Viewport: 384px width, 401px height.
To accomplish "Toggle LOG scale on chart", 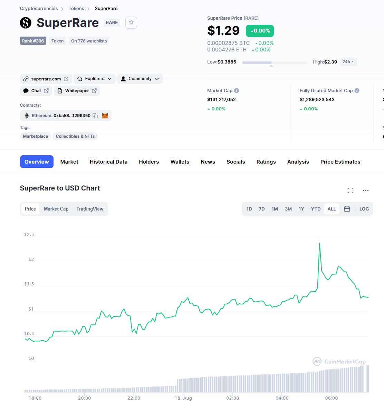I will [x=364, y=209].
